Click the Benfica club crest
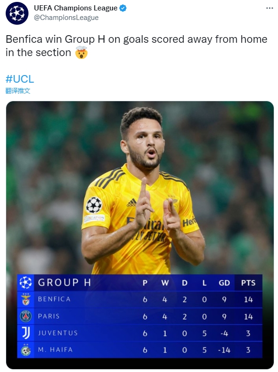278x372 pixels. pos(26,299)
